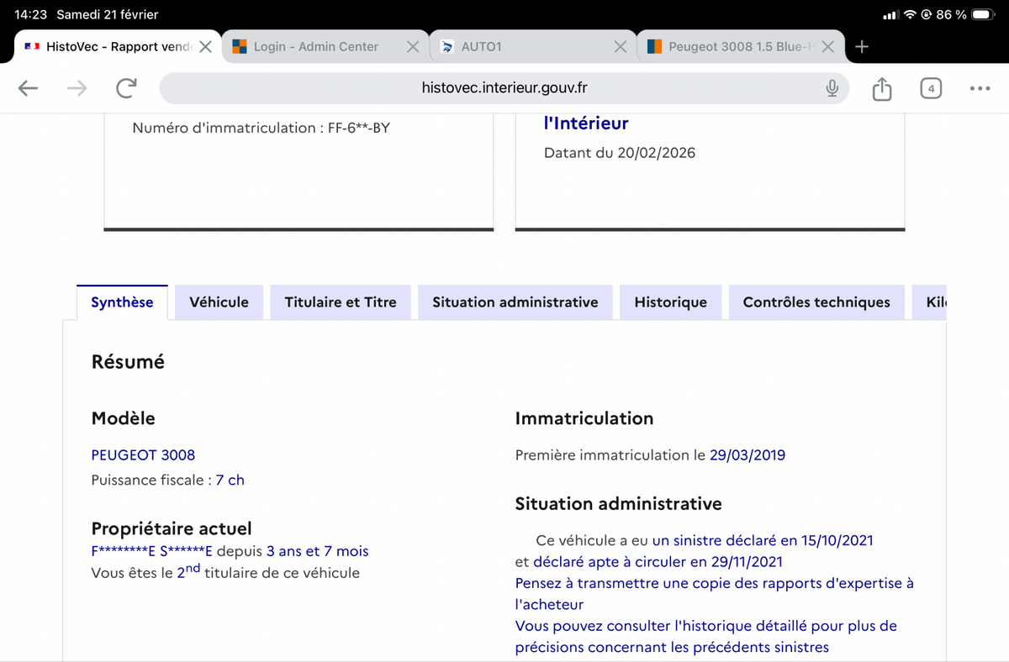
Task: Open the Titulaire et Titre tab
Action: point(341,302)
